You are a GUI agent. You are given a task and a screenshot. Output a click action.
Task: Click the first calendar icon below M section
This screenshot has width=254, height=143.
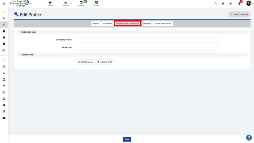tap(4, 67)
